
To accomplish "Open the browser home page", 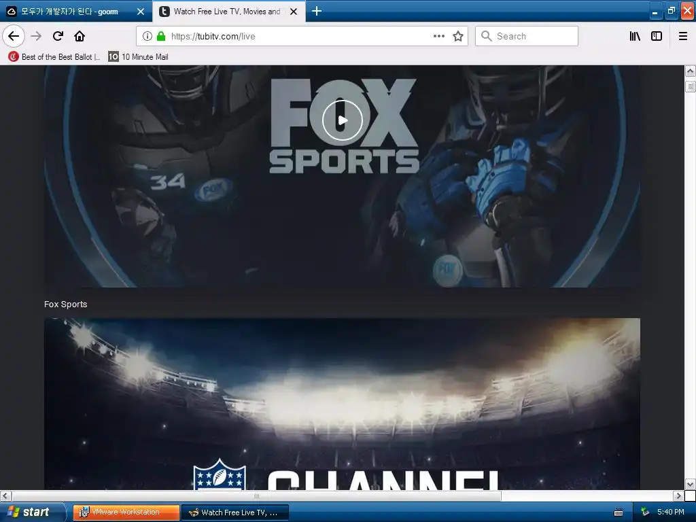I will tap(80, 36).
